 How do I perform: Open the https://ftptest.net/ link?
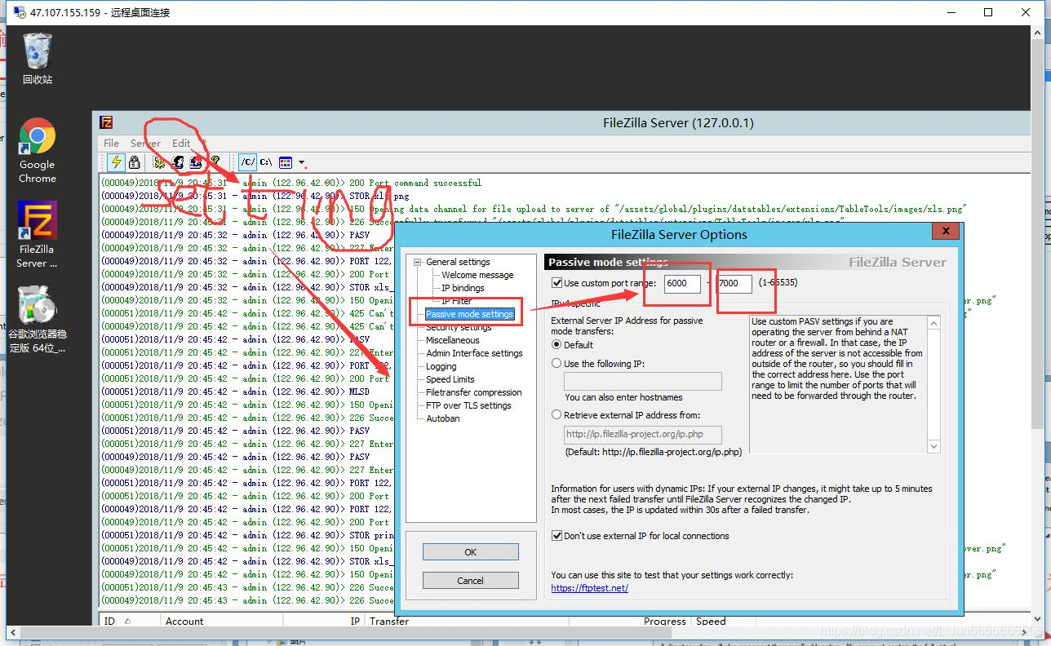point(589,587)
